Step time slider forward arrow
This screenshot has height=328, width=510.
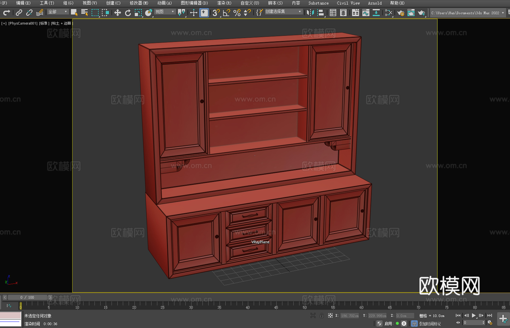coord(50,297)
